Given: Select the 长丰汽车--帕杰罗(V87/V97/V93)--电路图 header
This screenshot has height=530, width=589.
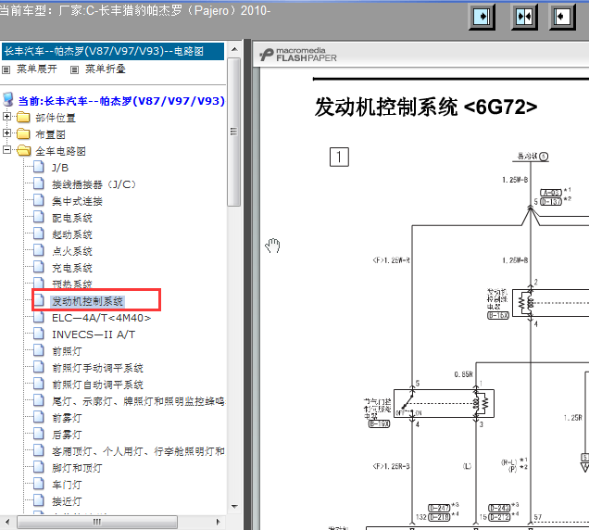Looking at the screenshot, I should click(x=113, y=52).
